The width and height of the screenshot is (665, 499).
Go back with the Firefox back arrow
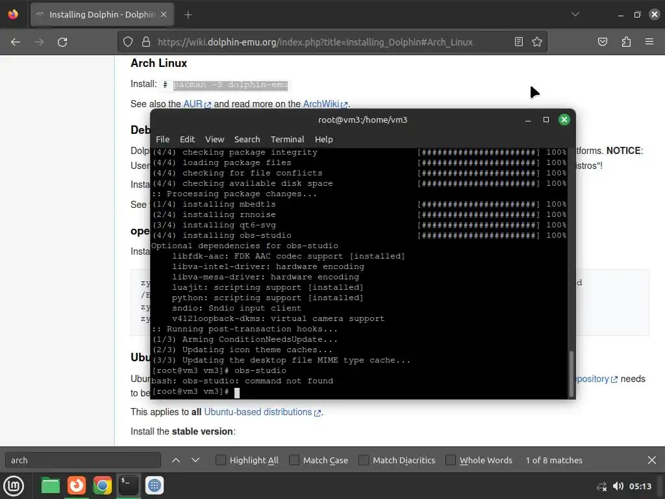point(16,42)
